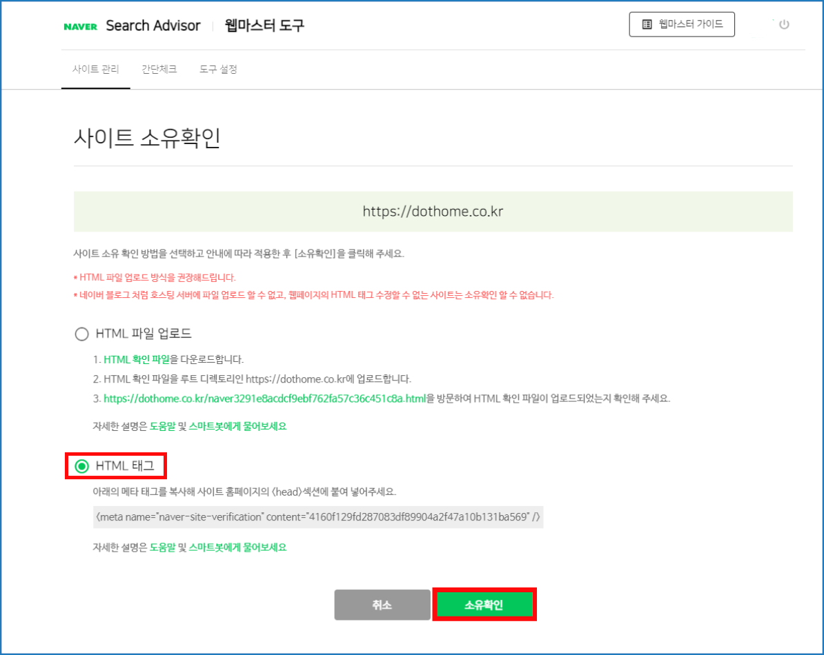Click 도움말 link under HTML 태그 section
This screenshot has height=655, width=824.
point(162,548)
